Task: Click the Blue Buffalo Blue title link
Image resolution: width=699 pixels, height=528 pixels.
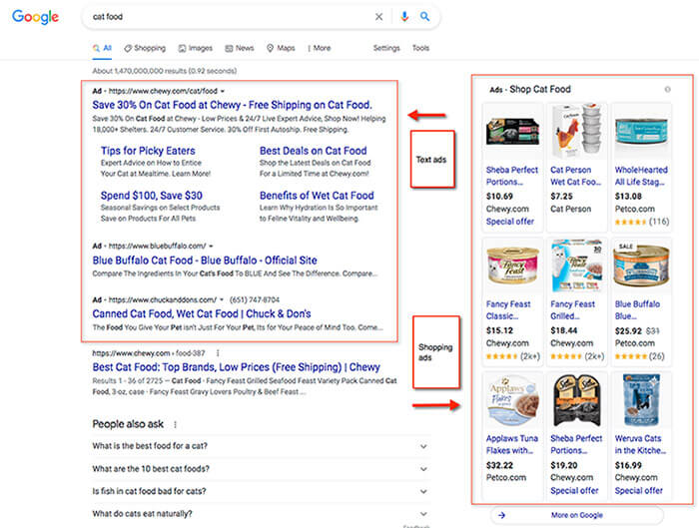Action: [x=637, y=310]
